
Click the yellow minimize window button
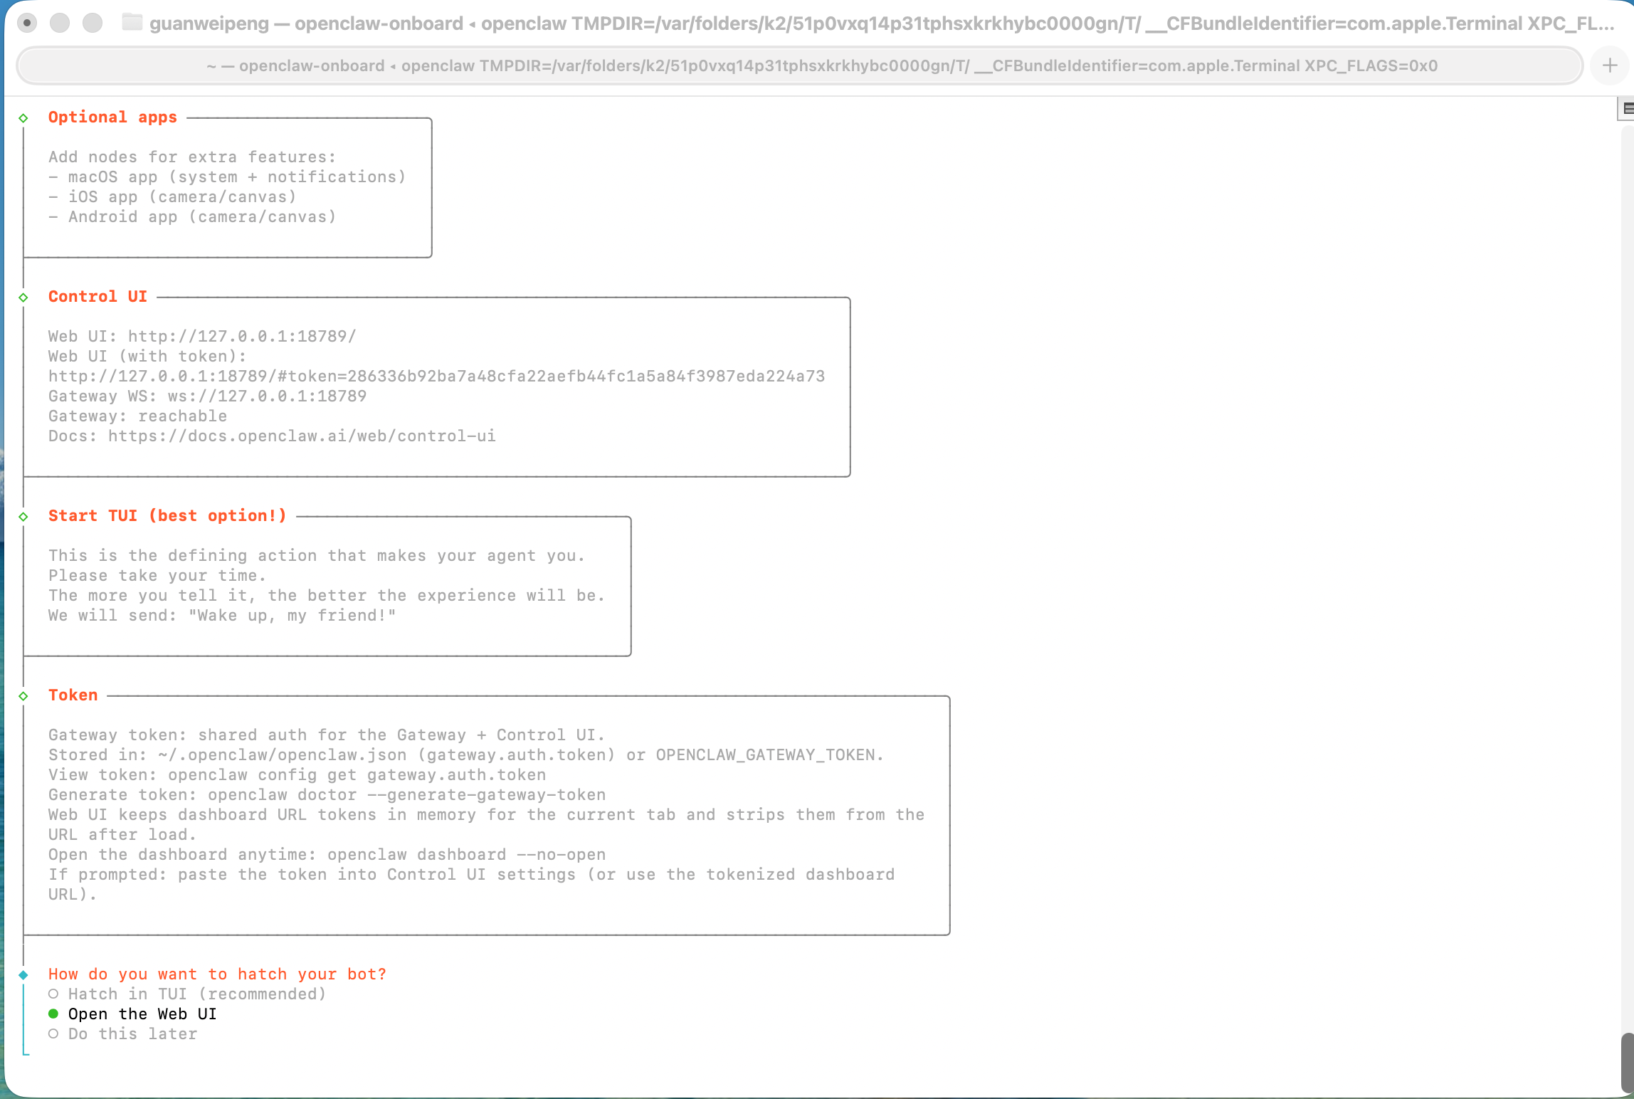pyautogui.click(x=60, y=23)
